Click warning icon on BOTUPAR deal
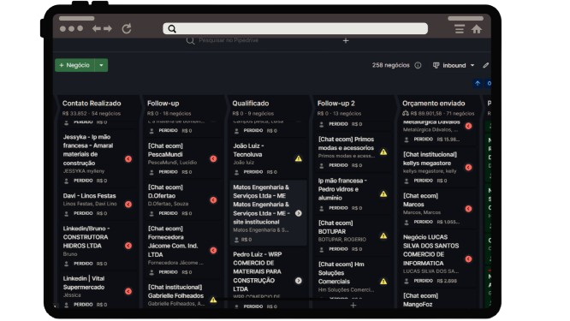The width and height of the screenshot is (570, 321). click(x=383, y=236)
